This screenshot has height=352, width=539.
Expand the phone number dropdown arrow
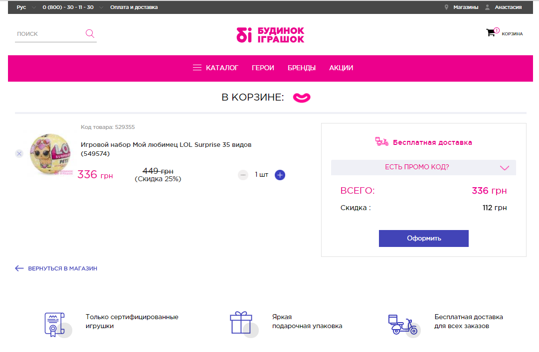tap(101, 7)
